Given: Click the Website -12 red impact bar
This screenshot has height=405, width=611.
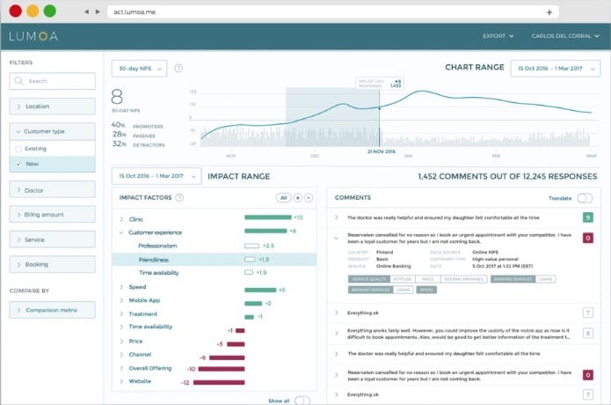Looking at the screenshot, I should click(219, 383).
